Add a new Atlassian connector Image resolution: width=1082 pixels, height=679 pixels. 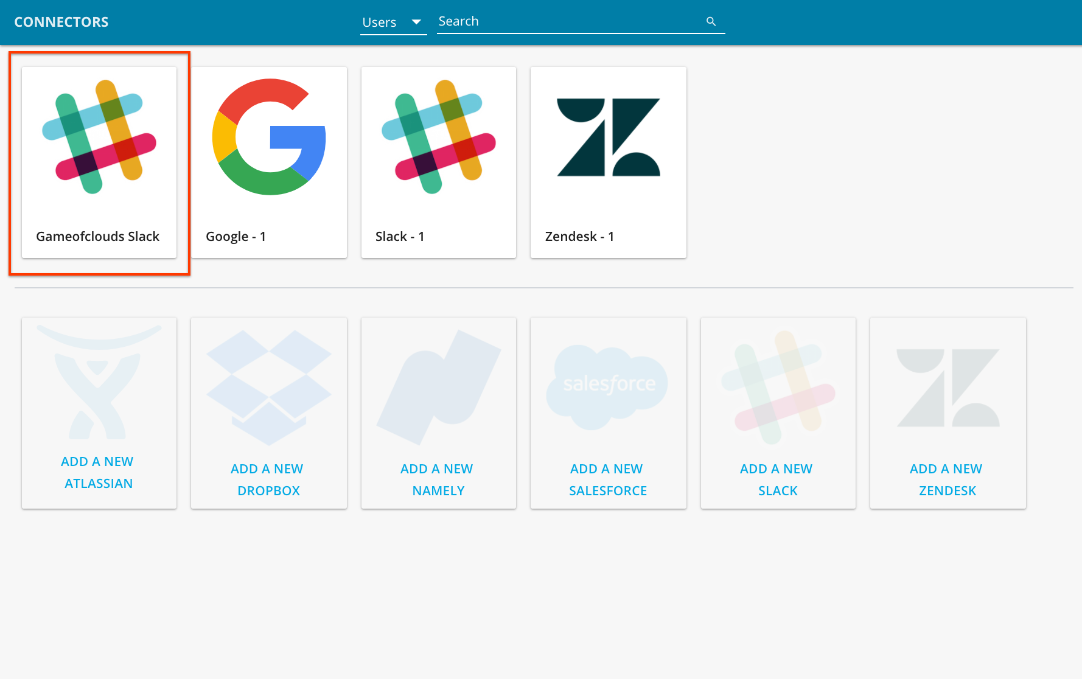[99, 473]
